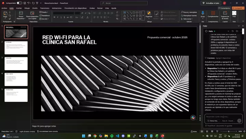Toggle underline (S) formatting
Screen dimensions: 246x139
coord(61,17)
